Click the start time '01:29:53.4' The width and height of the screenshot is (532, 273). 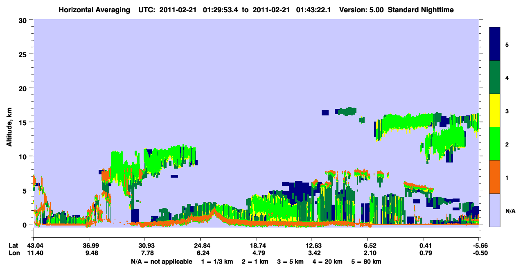coord(219,9)
